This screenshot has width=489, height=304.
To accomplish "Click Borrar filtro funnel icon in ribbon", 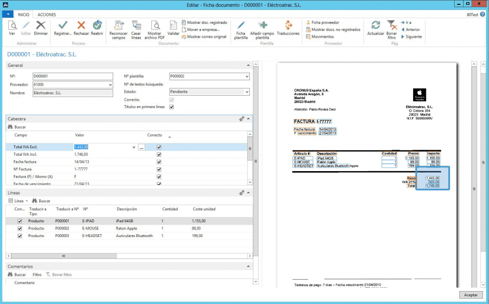I will 392,25.
